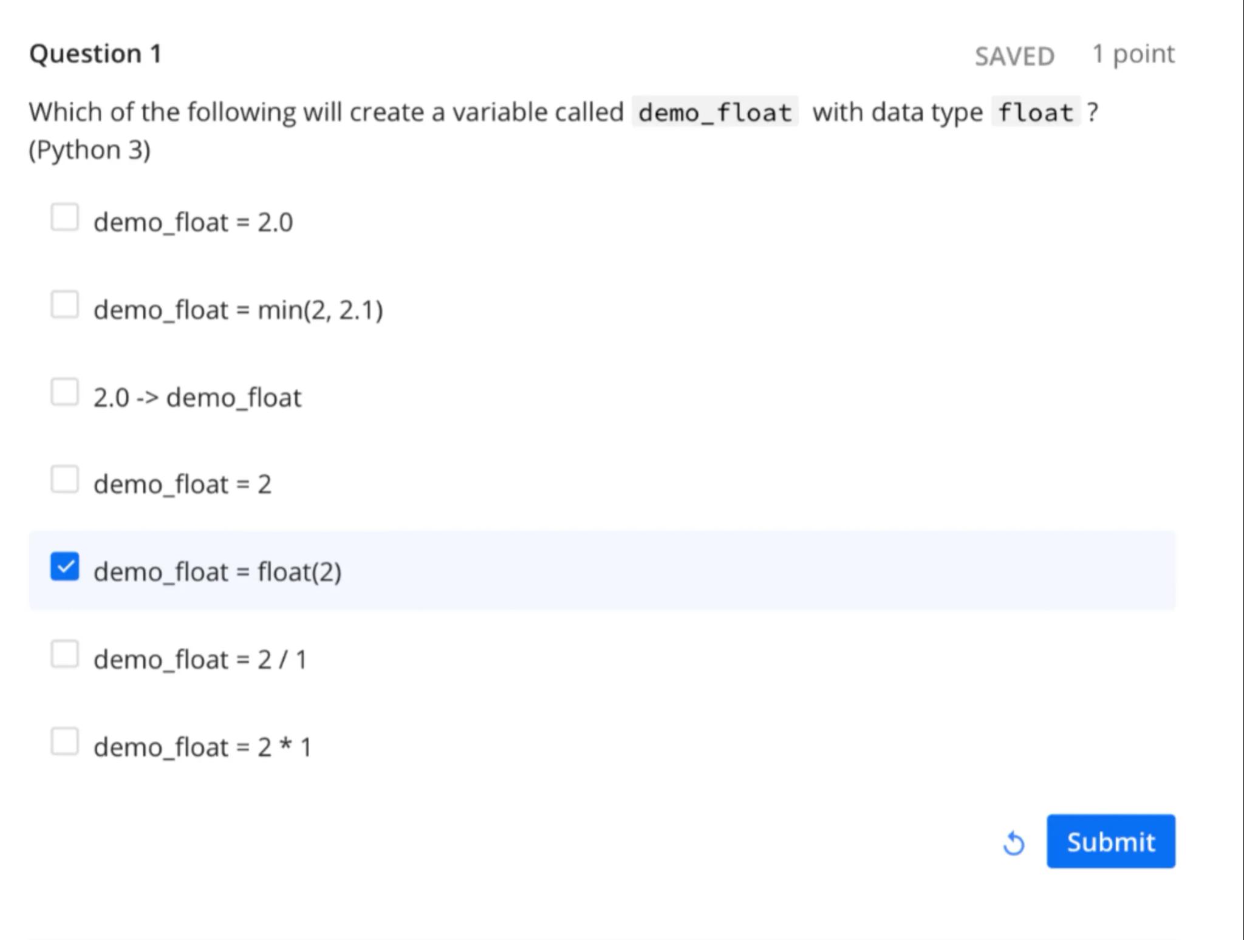Click the demo_float code snippet in question

(x=714, y=112)
